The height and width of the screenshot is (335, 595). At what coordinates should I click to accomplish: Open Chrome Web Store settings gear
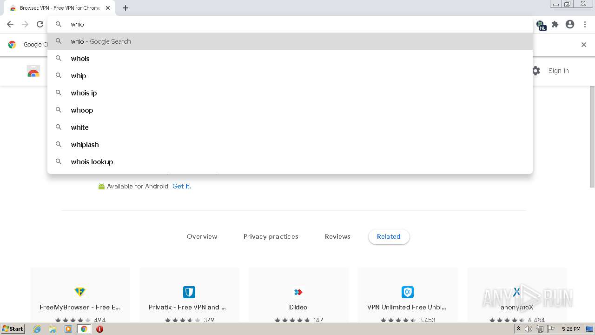(x=536, y=71)
